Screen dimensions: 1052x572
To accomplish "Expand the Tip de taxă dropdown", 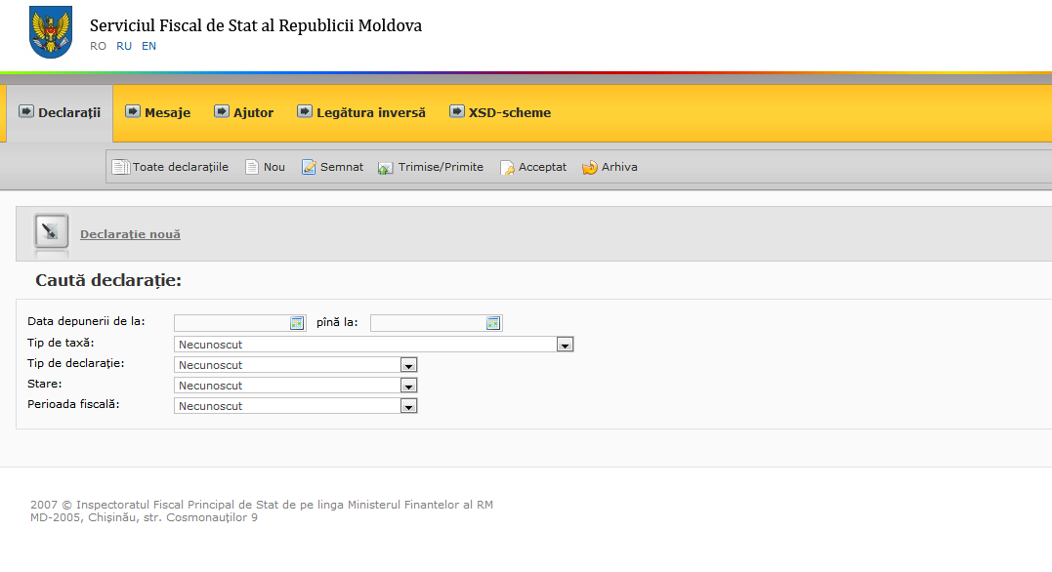I will coord(565,345).
